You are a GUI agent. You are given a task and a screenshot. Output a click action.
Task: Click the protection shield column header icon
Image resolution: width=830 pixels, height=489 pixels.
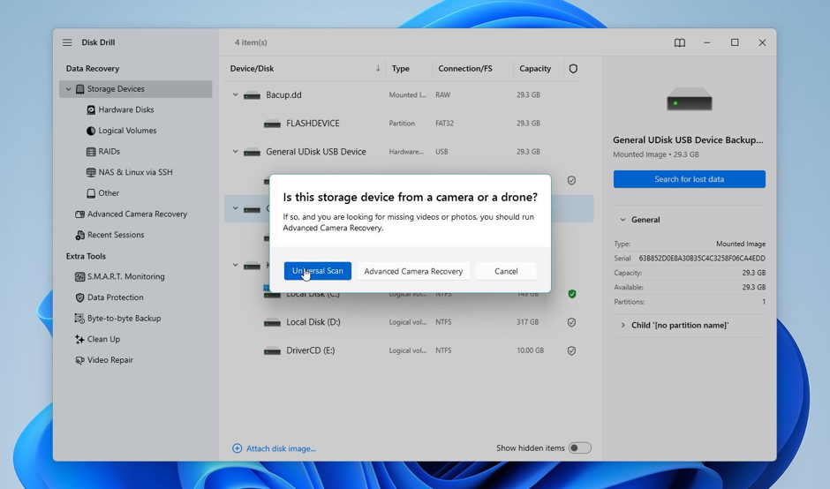(573, 69)
